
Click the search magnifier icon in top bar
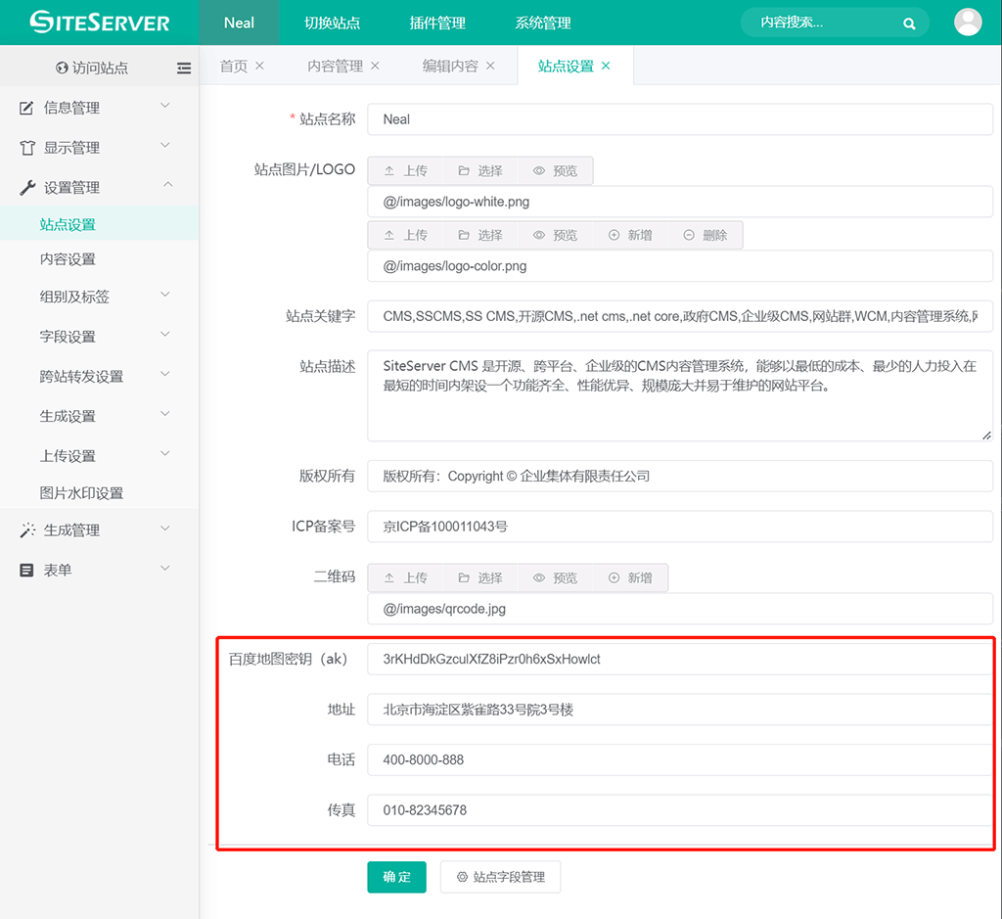coord(909,23)
